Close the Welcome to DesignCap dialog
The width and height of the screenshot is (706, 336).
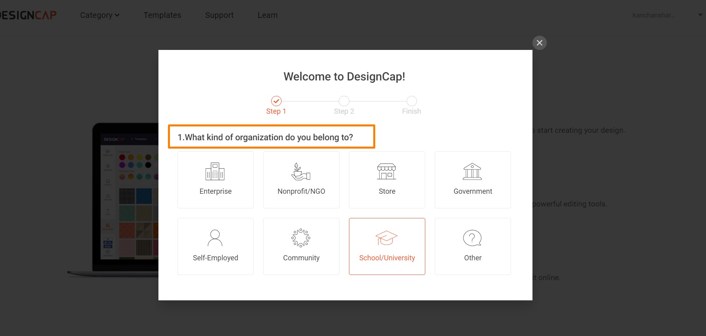point(540,43)
